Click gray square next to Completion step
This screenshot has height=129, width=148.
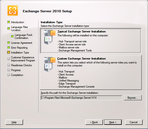9,75
